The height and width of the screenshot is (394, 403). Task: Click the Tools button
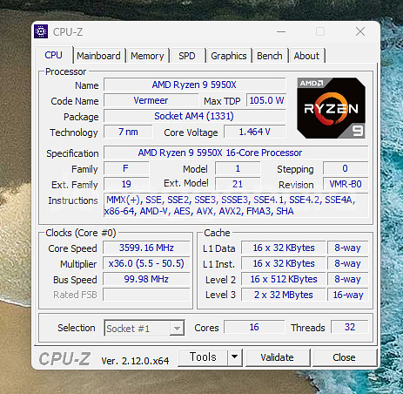(203, 357)
